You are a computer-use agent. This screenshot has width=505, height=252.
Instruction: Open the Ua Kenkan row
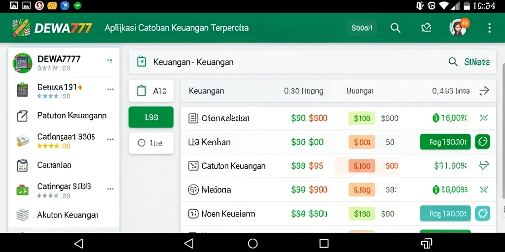coord(338,142)
